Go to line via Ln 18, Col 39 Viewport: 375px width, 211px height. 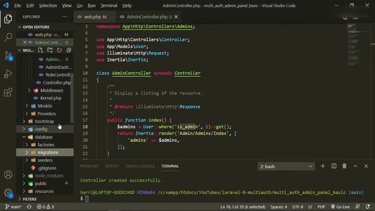tap(243, 207)
